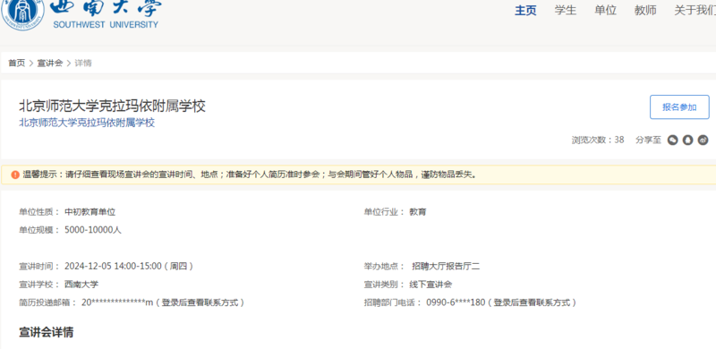Click the 宣讲会详情 section heading
The height and width of the screenshot is (349, 716).
[x=47, y=332]
